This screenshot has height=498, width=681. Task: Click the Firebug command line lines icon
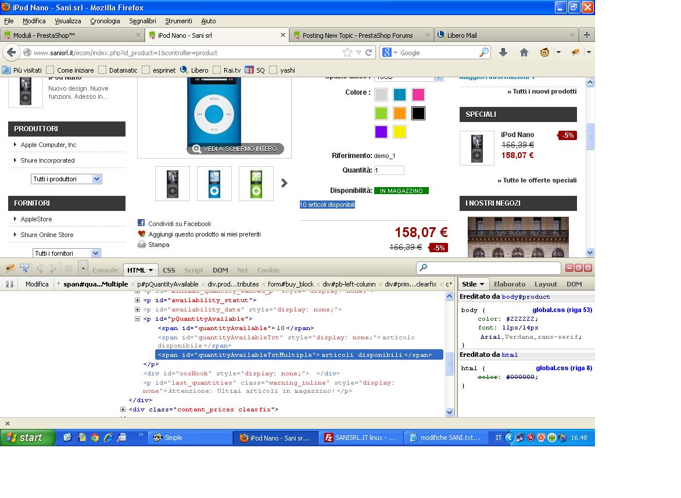point(69,268)
